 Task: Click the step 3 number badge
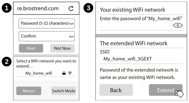88,8
